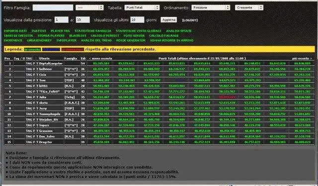Image resolution: width=318 pixels, height=186 pixels.
Task: Open ANALISI DEL TREND
Action: coord(96,40)
